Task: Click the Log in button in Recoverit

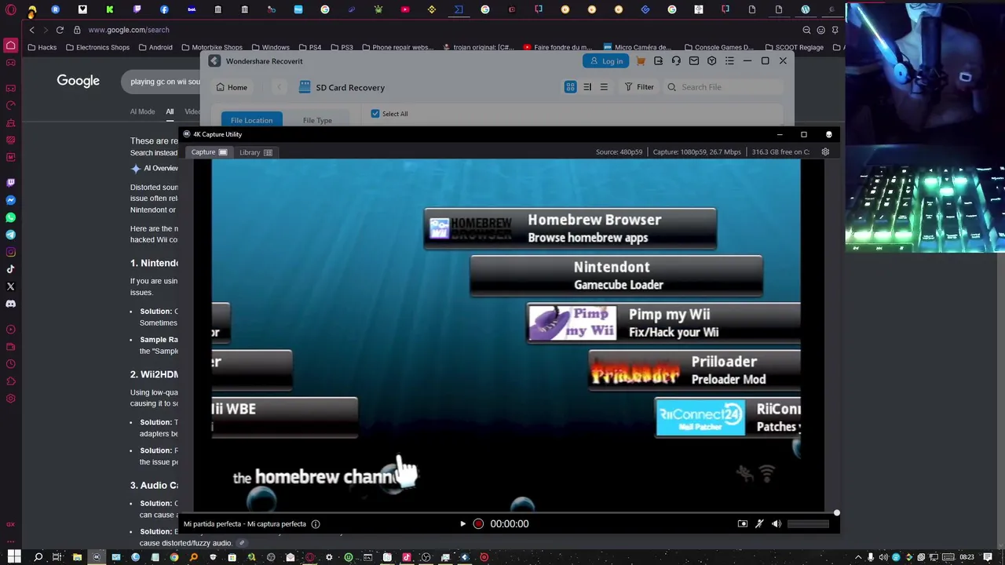Action: click(605, 61)
